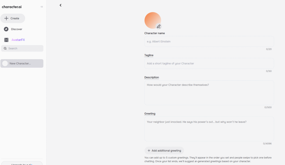The height and width of the screenshot is (165, 285).
Task: Click the pencil edit avatar icon
Action: pyautogui.click(x=159, y=26)
